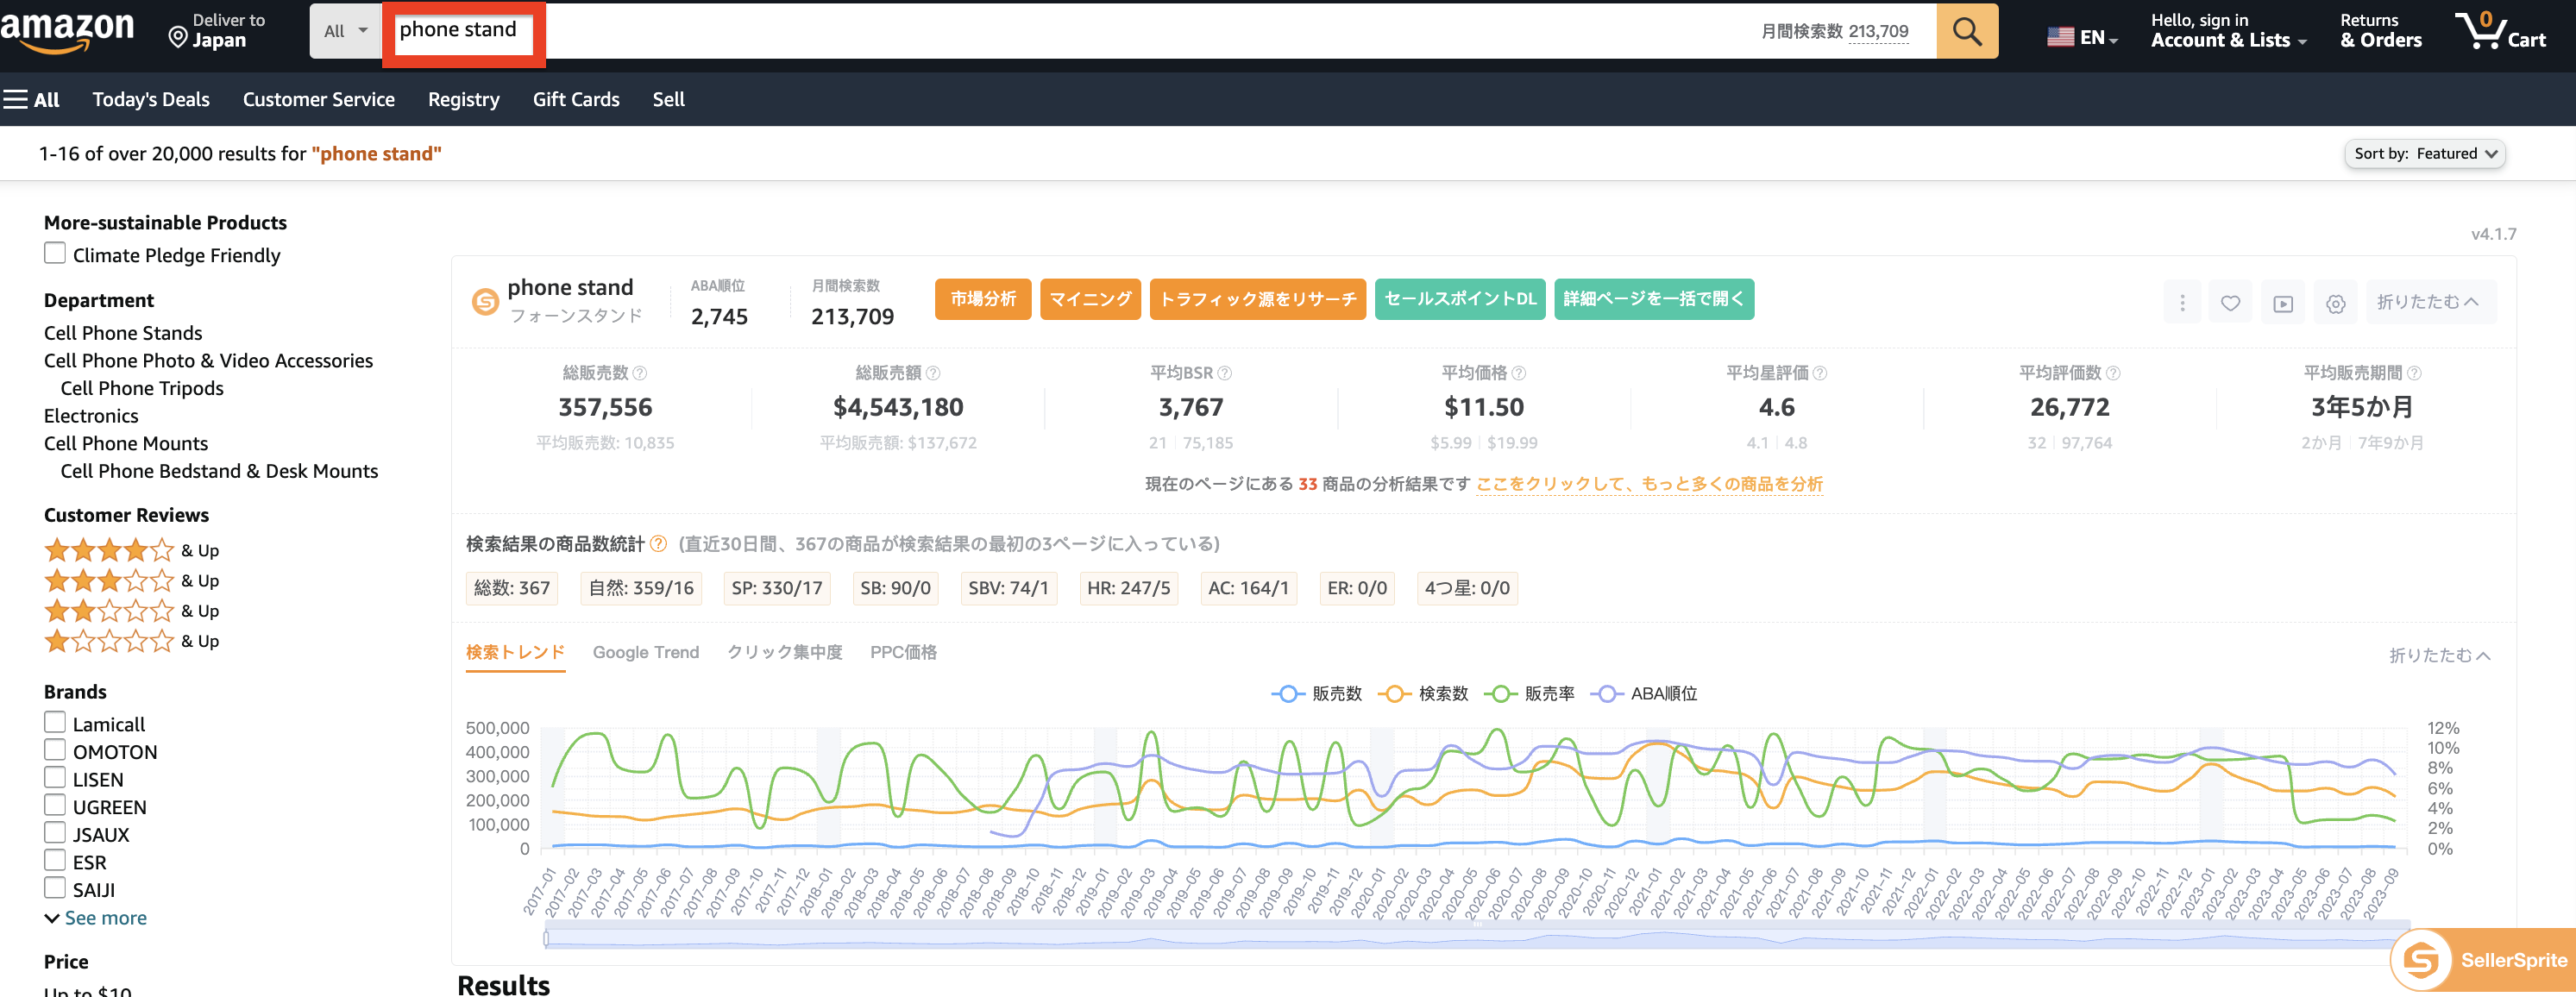Image resolution: width=2576 pixels, height=997 pixels.
Task: Expand See more brands
Action: [x=96, y=917]
